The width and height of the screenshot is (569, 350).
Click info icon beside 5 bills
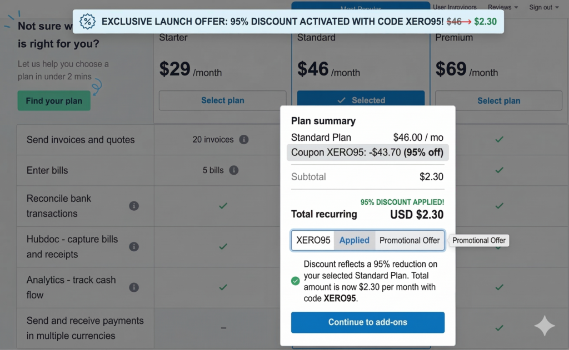pos(234,170)
